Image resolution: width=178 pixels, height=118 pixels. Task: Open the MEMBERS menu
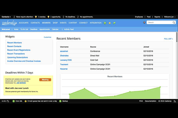(46, 23)
